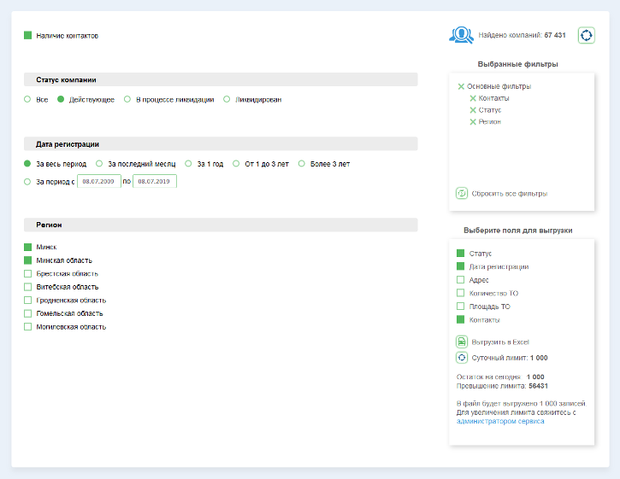Select the Все company status radio
The width and height of the screenshot is (620, 479).
(x=27, y=100)
